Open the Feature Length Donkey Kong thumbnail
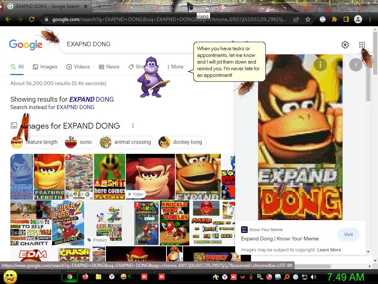The height and width of the screenshot is (284, 378). [x=49, y=176]
